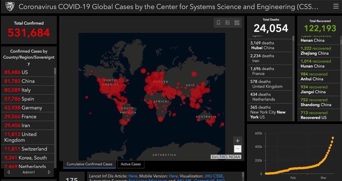342x181 pixels.
Task: Click the scrollbar of the confirmed cases country list
Action: 55,71
